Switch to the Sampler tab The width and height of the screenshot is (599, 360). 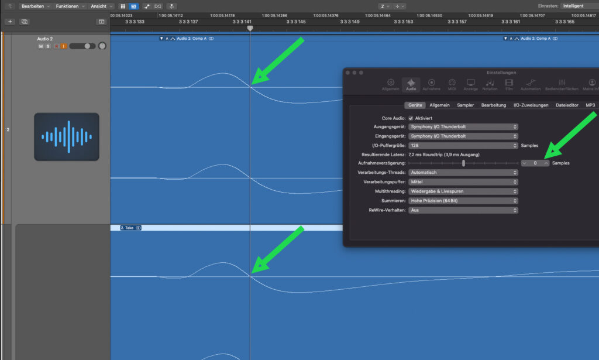pos(465,105)
